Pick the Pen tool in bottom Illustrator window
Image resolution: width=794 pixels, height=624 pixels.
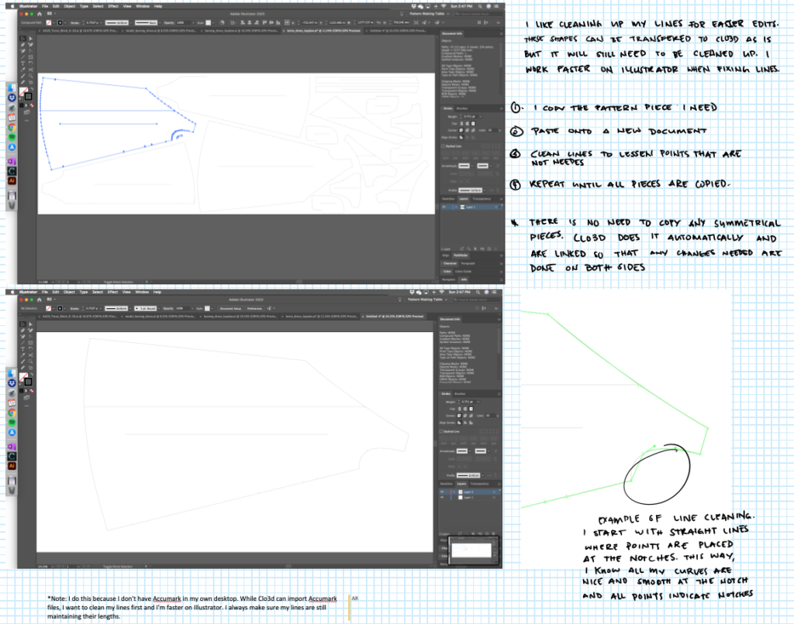click(x=22, y=331)
